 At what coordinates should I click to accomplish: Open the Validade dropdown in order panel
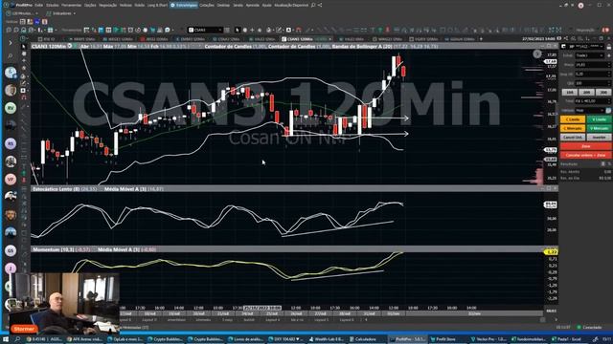590,111
